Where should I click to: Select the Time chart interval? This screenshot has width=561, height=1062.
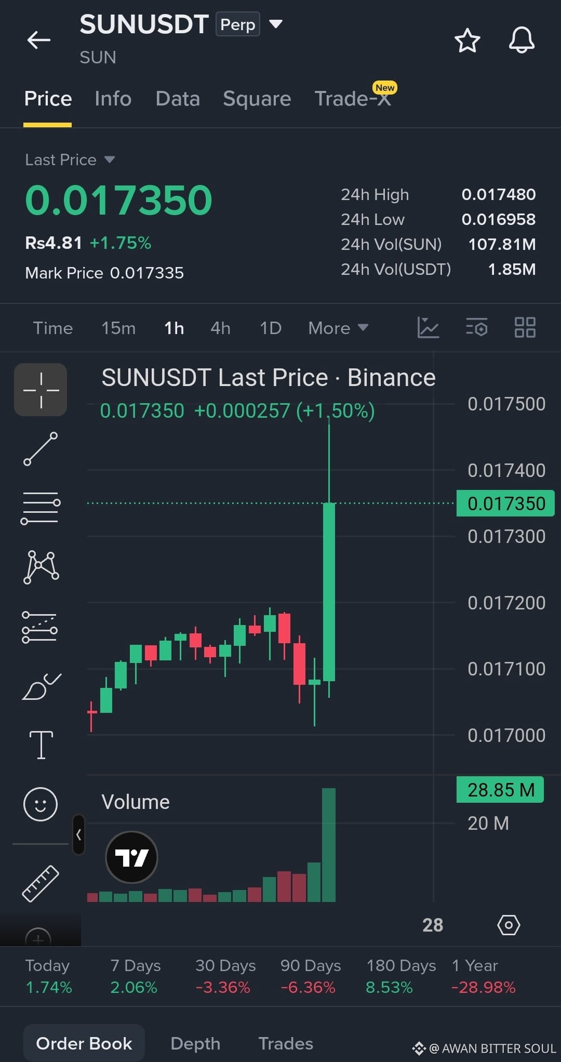click(53, 328)
